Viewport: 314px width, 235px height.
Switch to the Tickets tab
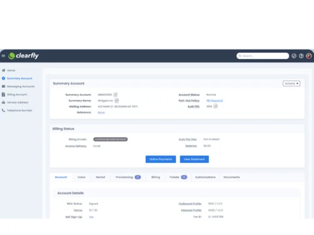[x=178, y=177]
